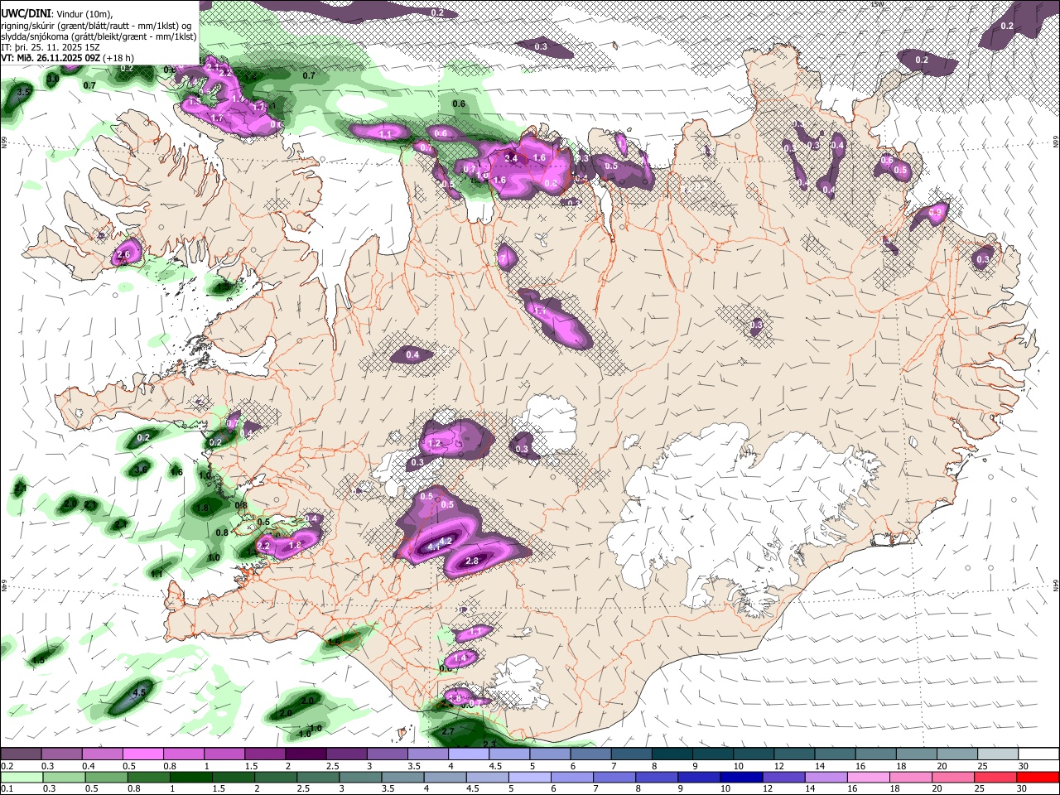Click the light gray snow swatch between 25 and 30
The image size is (1060, 795).
click(x=996, y=754)
